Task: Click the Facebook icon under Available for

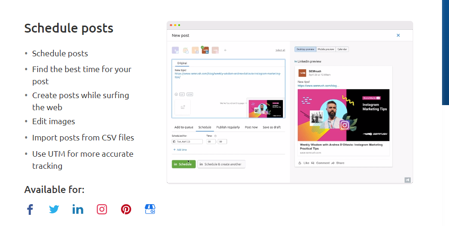Action: (30, 209)
